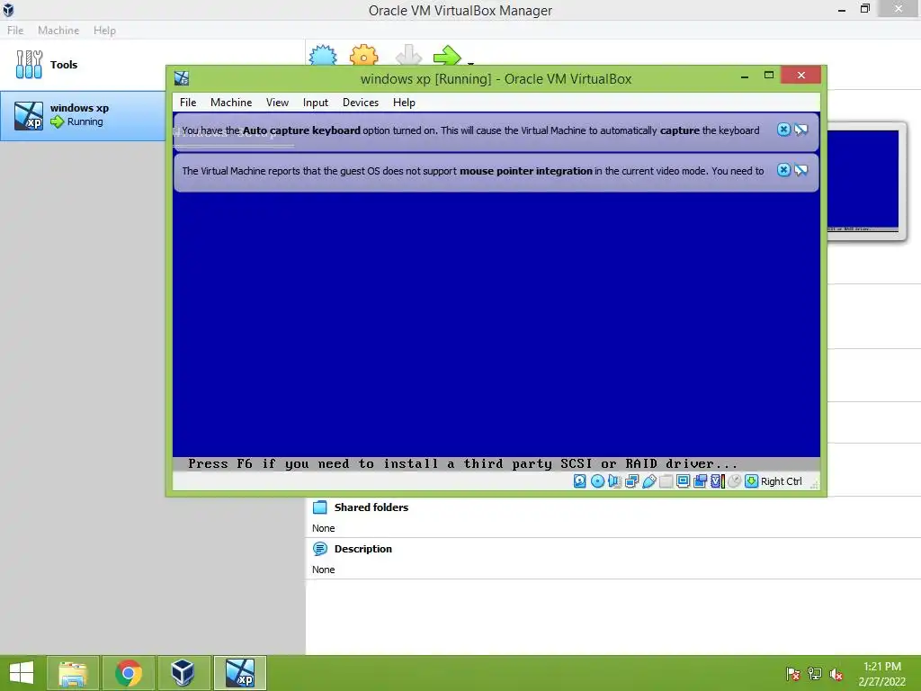Open Help menu in Manager window

click(104, 30)
